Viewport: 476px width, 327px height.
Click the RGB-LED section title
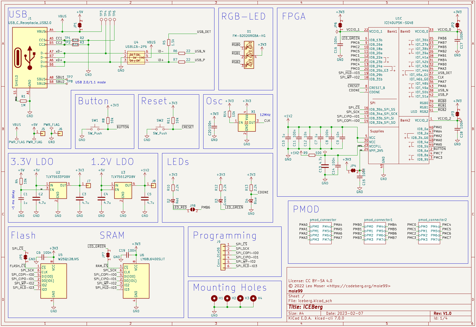pyautogui.click(x=244, y=17)
